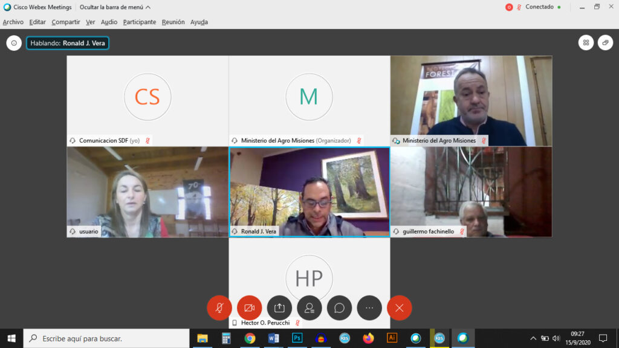Collapse 'Ocultar la barra de menú'
Image resolution: width=619 pixels, height=348 pixels.
tap(115, 7)
